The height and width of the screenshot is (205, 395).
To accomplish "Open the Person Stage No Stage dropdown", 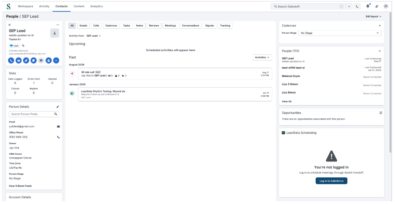I will click(340, 33).
